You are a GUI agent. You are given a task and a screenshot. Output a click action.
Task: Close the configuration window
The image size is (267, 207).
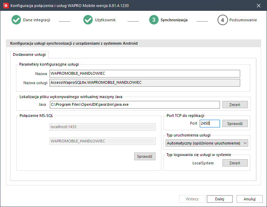[259, 6]
